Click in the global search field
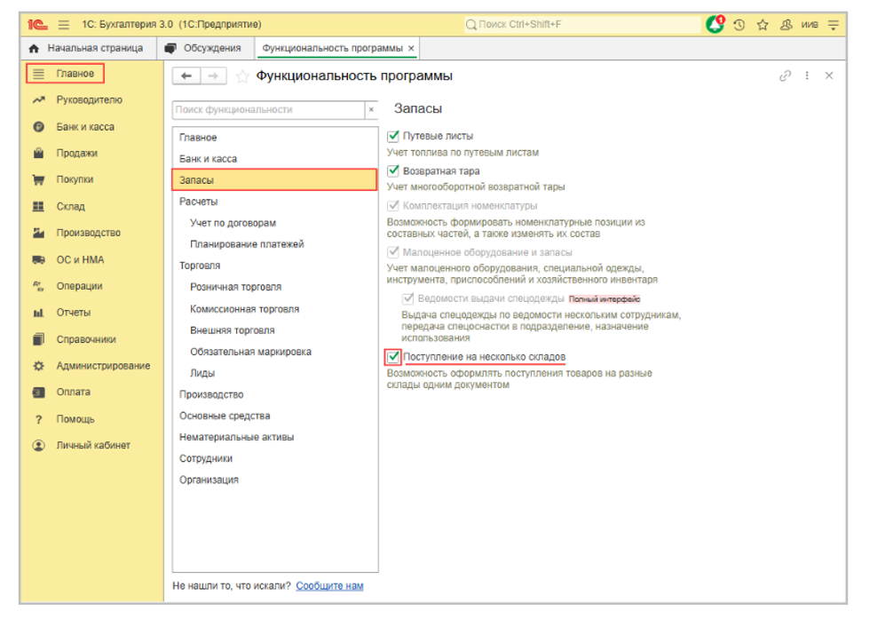 pos(582,25)
